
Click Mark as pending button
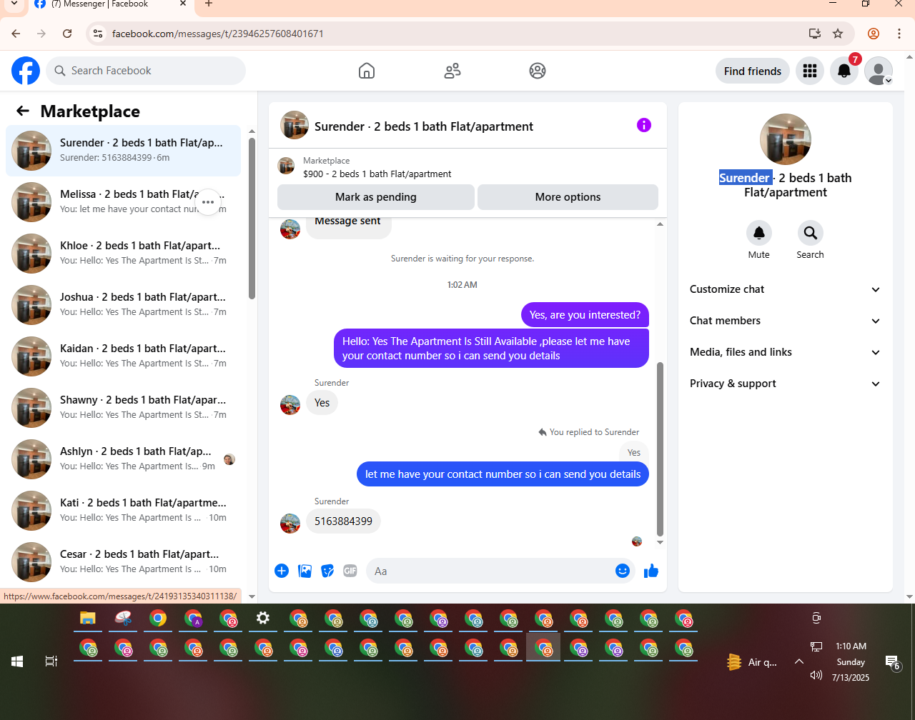pos(376,197)
